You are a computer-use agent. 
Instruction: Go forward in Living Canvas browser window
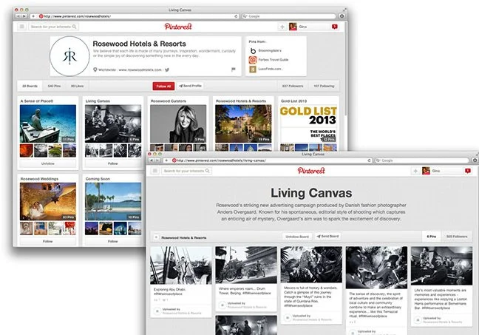[x=157, y=160]
